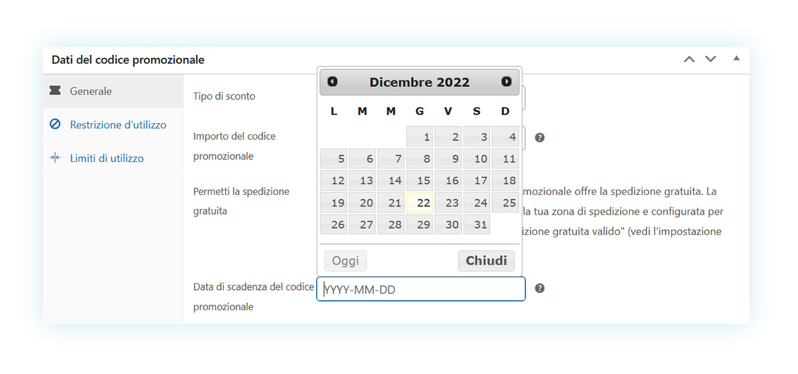This screenshot has width=798, height=374.
Task: Select day 25 in the calendar
Action: [505, 202]
